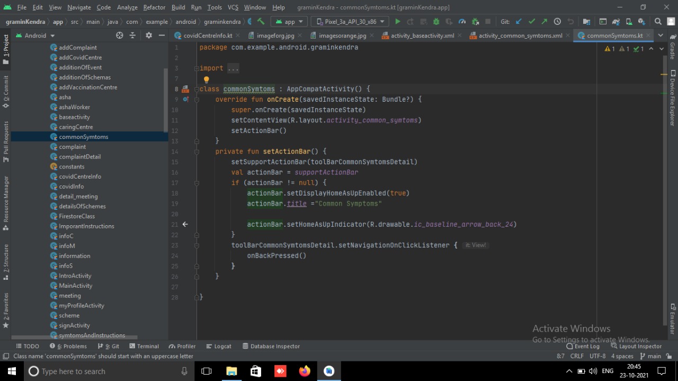The image size is (678, 381).
Task: Show Git history clock icon
Action: point(557,22)
